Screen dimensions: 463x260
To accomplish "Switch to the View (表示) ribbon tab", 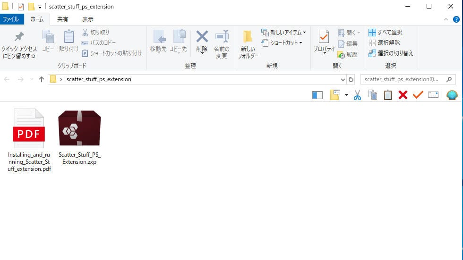I will click(x=88, y=19).
